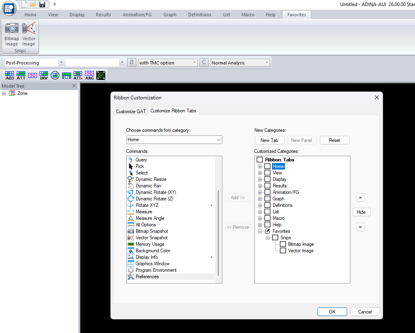Click the Save floppy disk icon

click(42, 4)
